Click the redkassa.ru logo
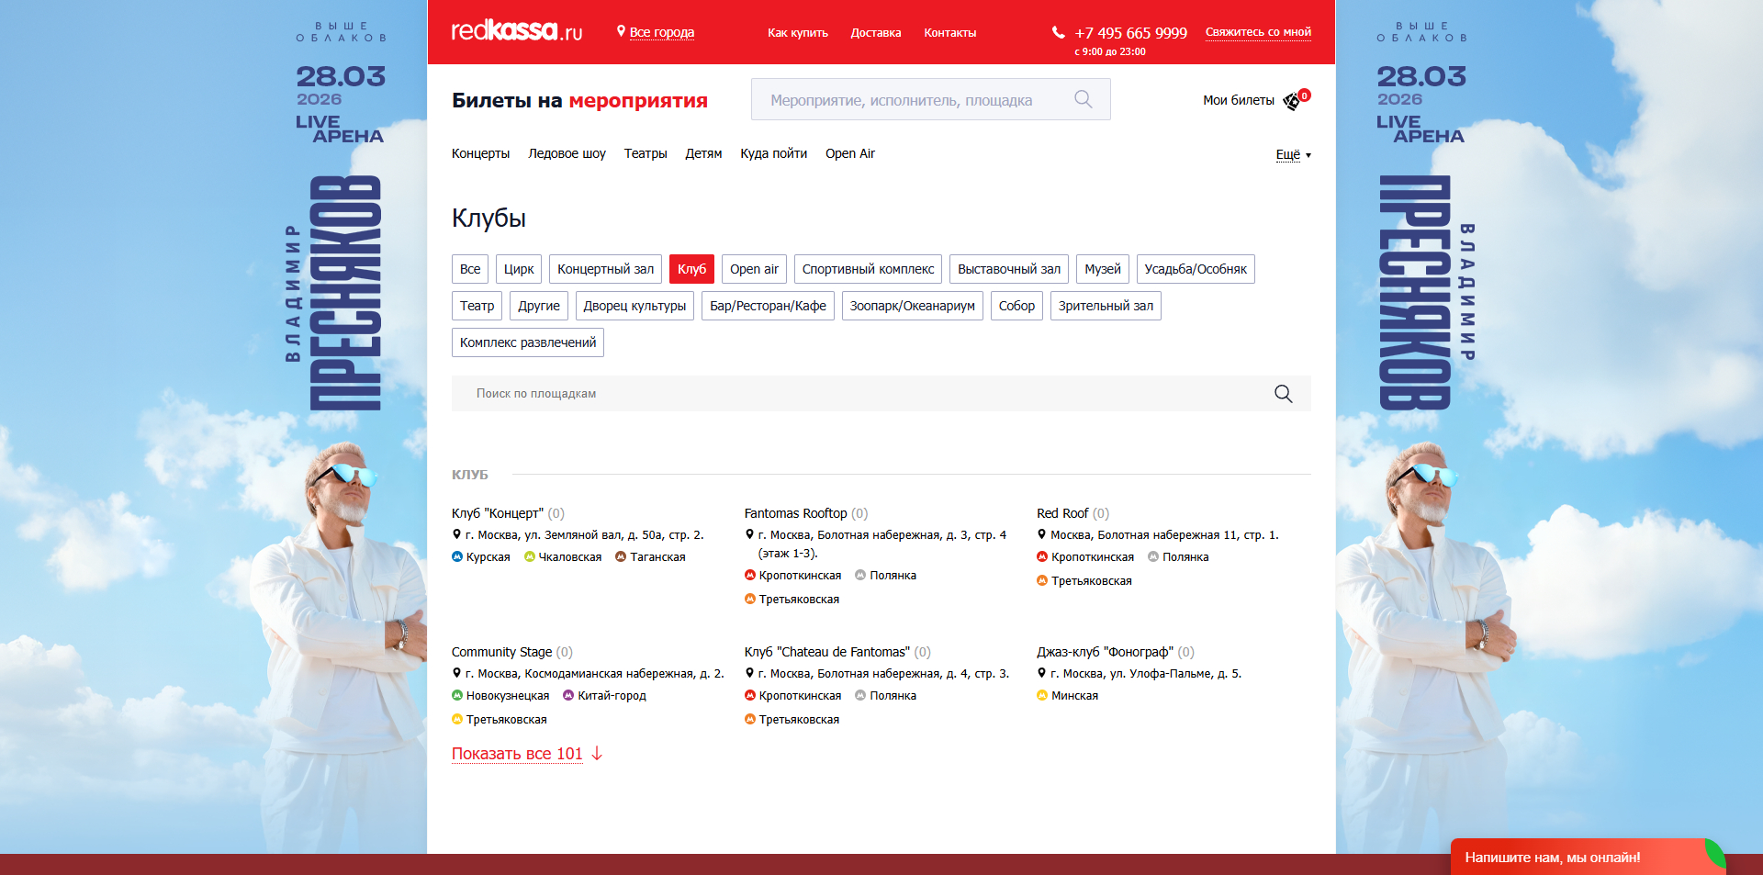Screen dimensions: 1763x875 [x=516, y=32]
